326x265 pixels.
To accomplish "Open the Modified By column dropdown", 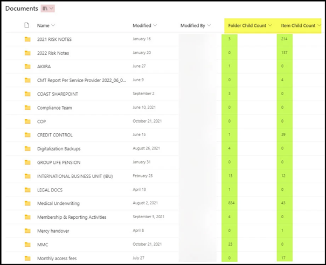I will click(209, 25).
